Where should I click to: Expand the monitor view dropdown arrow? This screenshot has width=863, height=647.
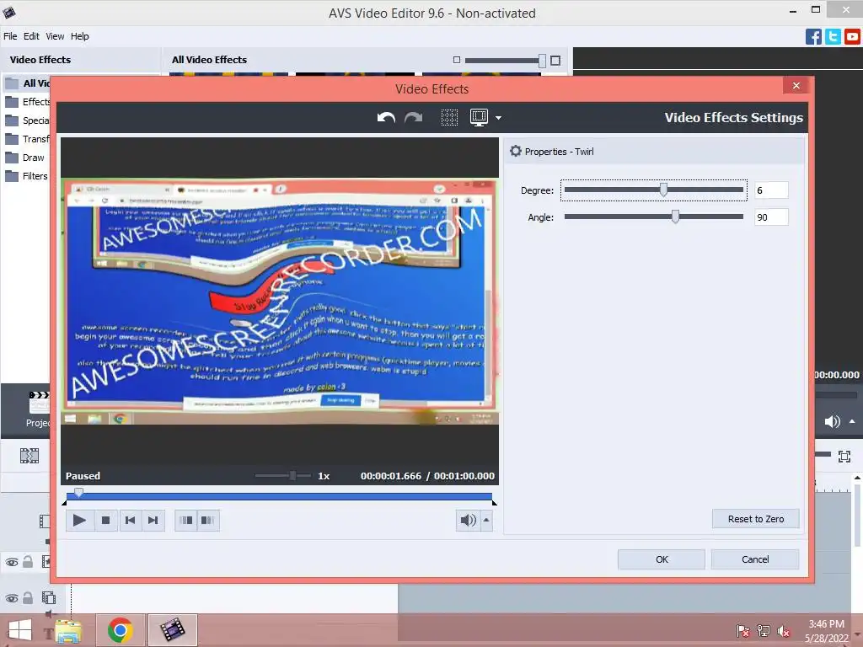(x=498, y=118)
